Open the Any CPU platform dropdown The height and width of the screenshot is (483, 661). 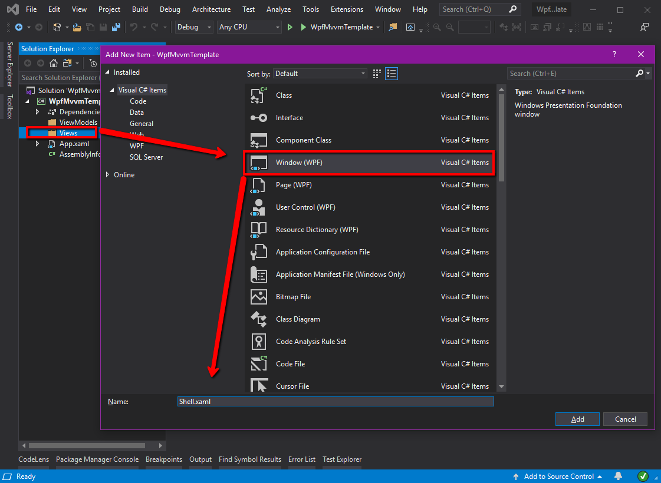[x=249, y=27]
